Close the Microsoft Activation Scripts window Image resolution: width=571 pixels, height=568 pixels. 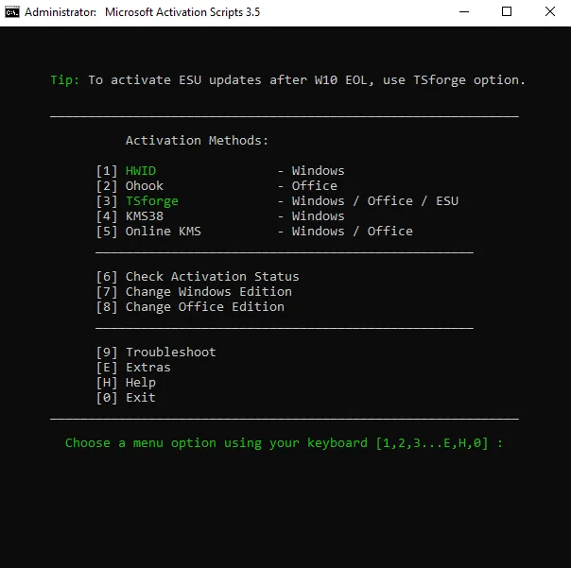[550, 12]
